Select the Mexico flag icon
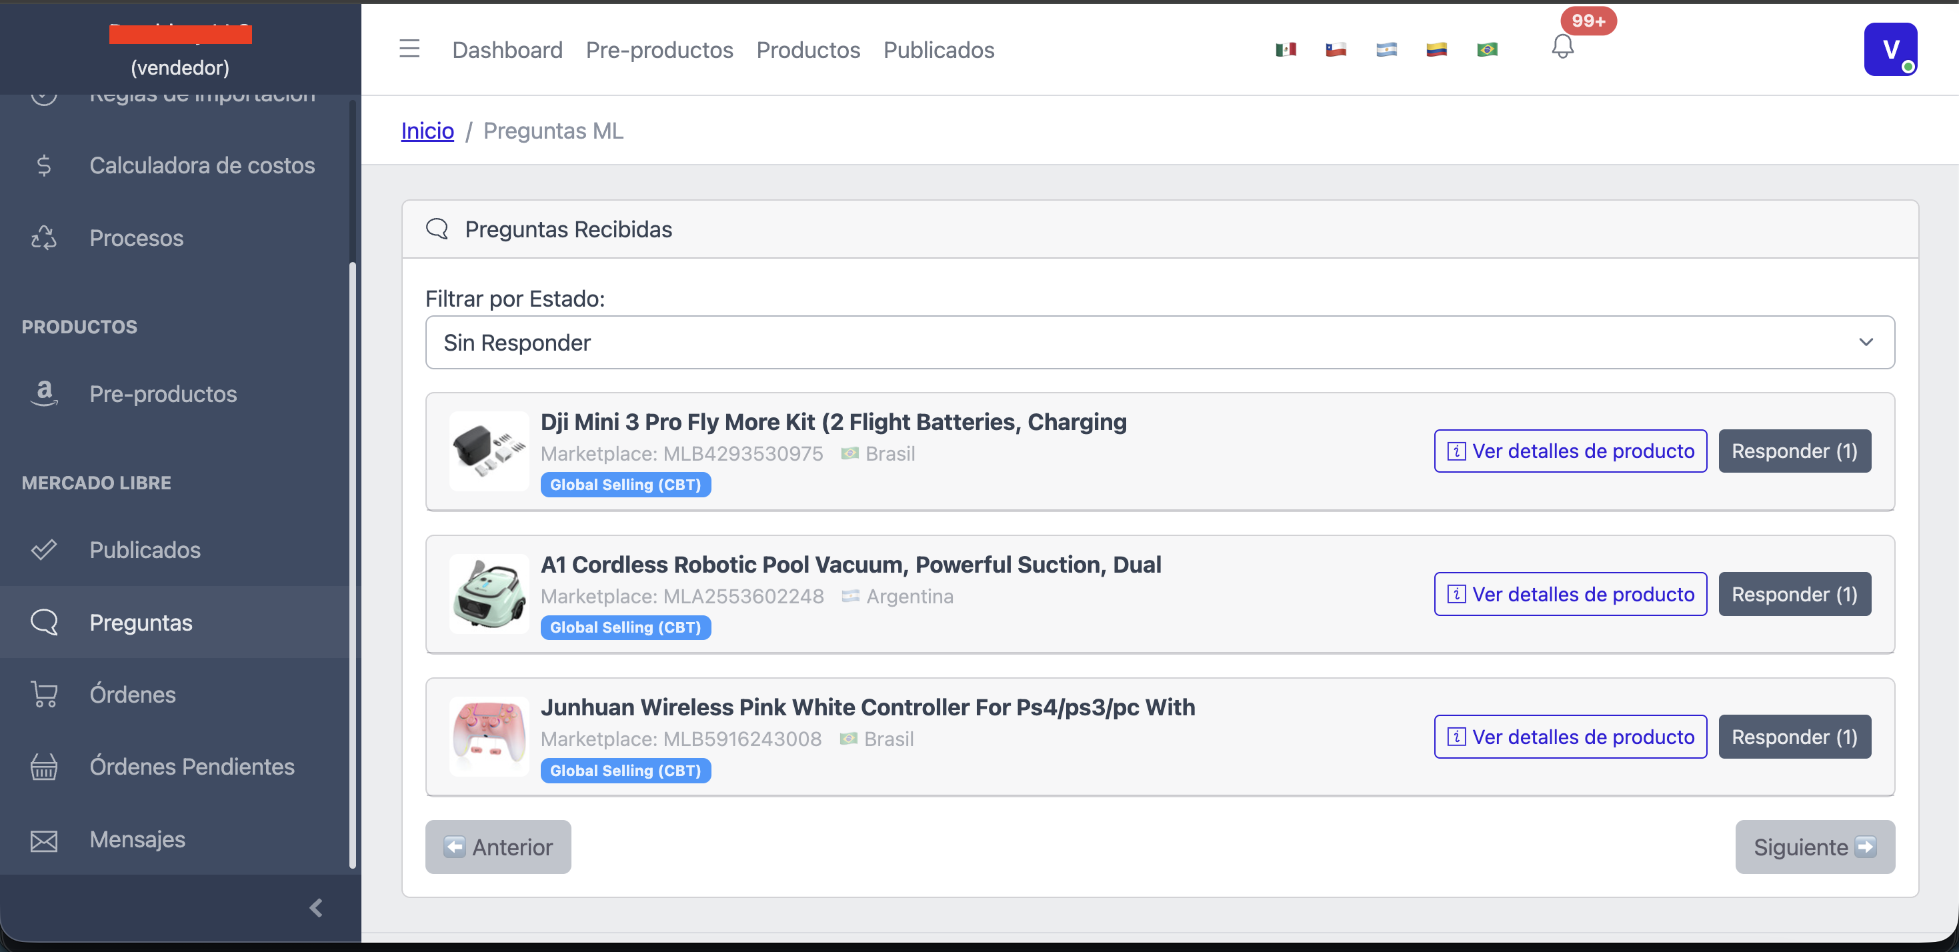Screen dimensions: 1959x952 tap(1285, 50)
